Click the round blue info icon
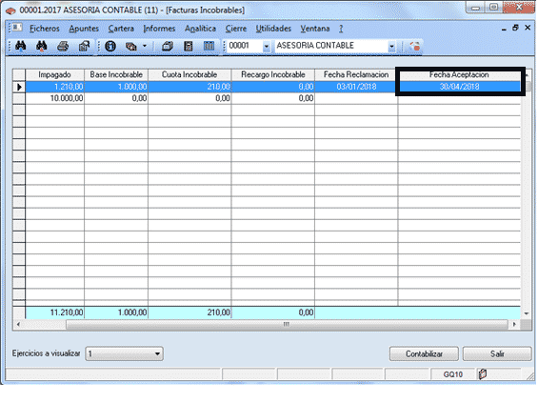 click(x=110, y=46)
